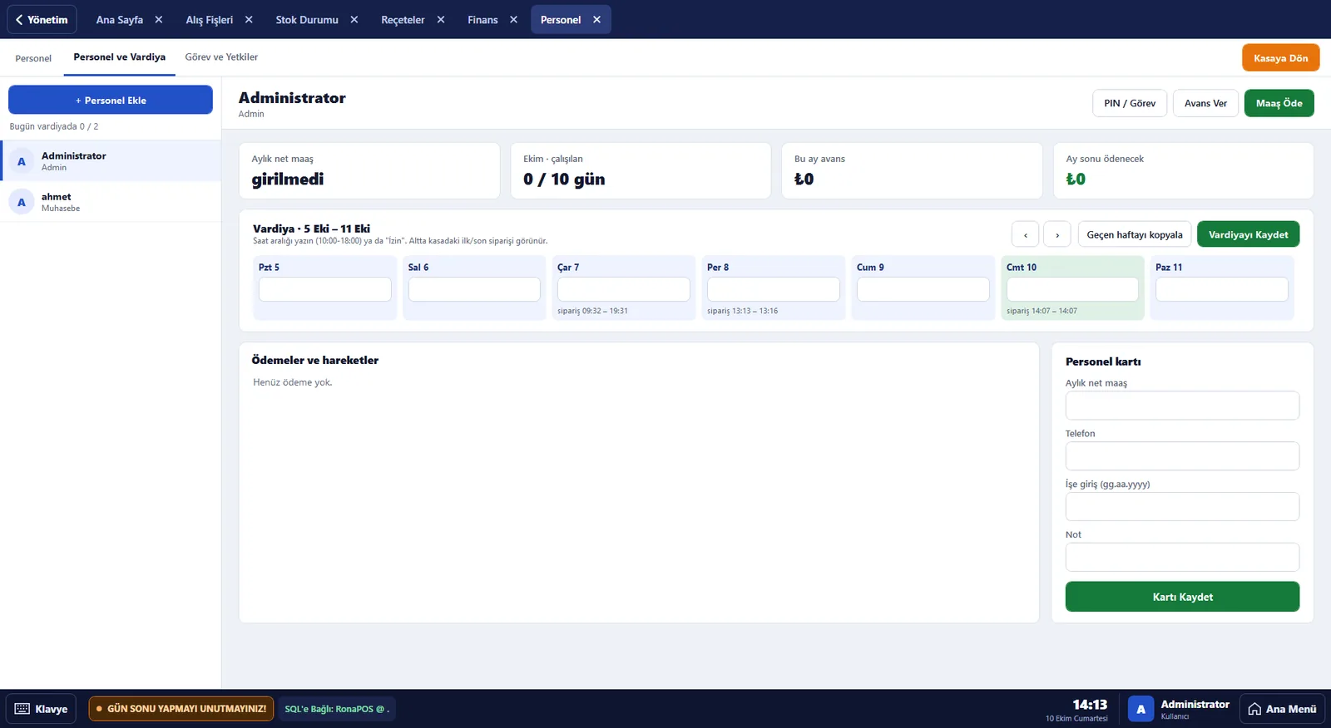Click the Paz 11 shift input
Image resolution: width=1331 pixels, height=728 pixels.
click(1222, 289)
